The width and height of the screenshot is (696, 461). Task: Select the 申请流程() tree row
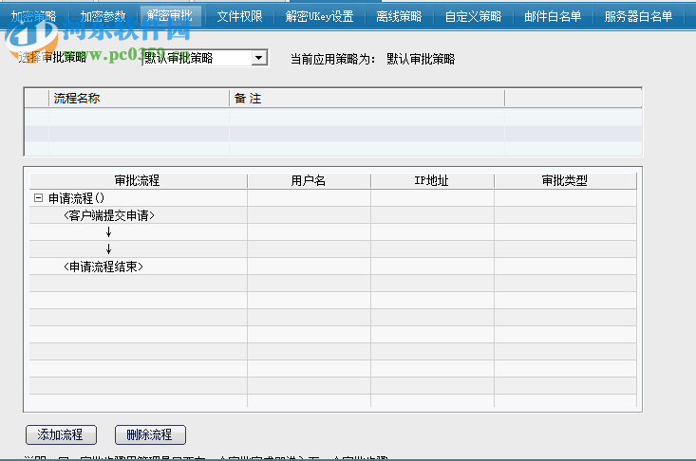click(x=333, y=198)
